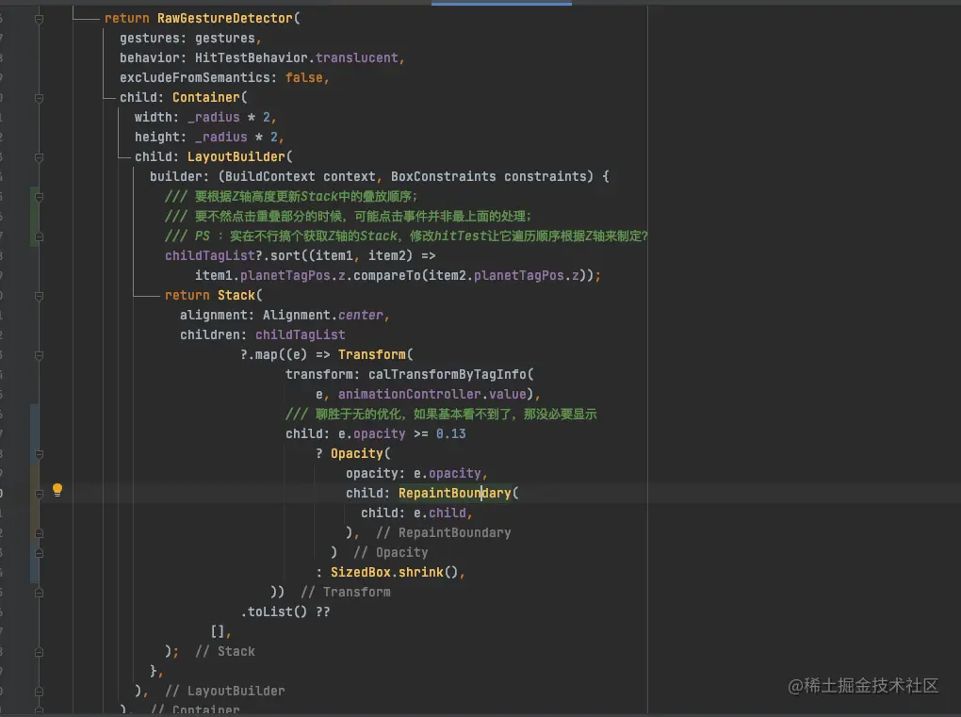Click fold end marker beside '// RepaintBoundary' hint
The image size is (961, 717).
click(40, 533)
